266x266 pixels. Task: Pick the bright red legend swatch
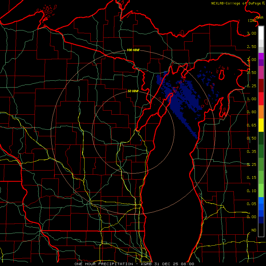tap(261, 99)
